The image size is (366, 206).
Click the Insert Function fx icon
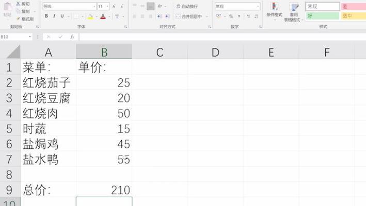tap(72, 37)
